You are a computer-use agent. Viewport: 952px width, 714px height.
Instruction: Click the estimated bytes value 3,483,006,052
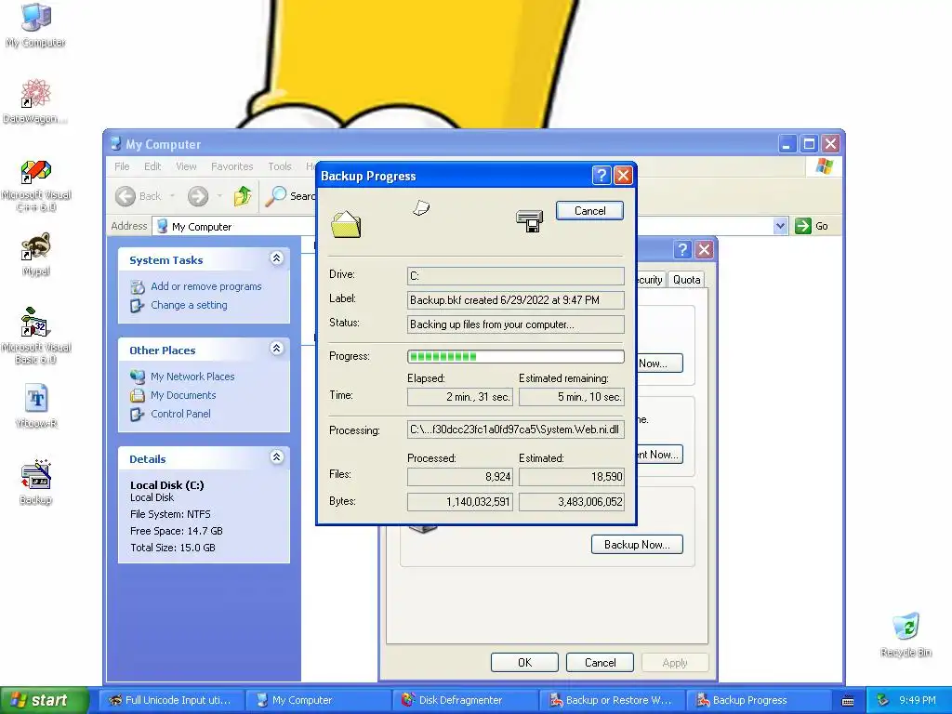(x=572, y=502)
